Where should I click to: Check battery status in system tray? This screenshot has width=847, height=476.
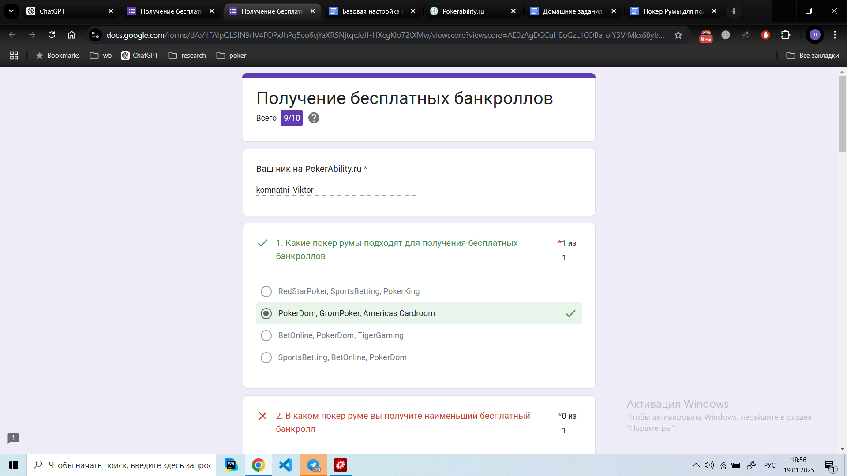coord(736,465)
